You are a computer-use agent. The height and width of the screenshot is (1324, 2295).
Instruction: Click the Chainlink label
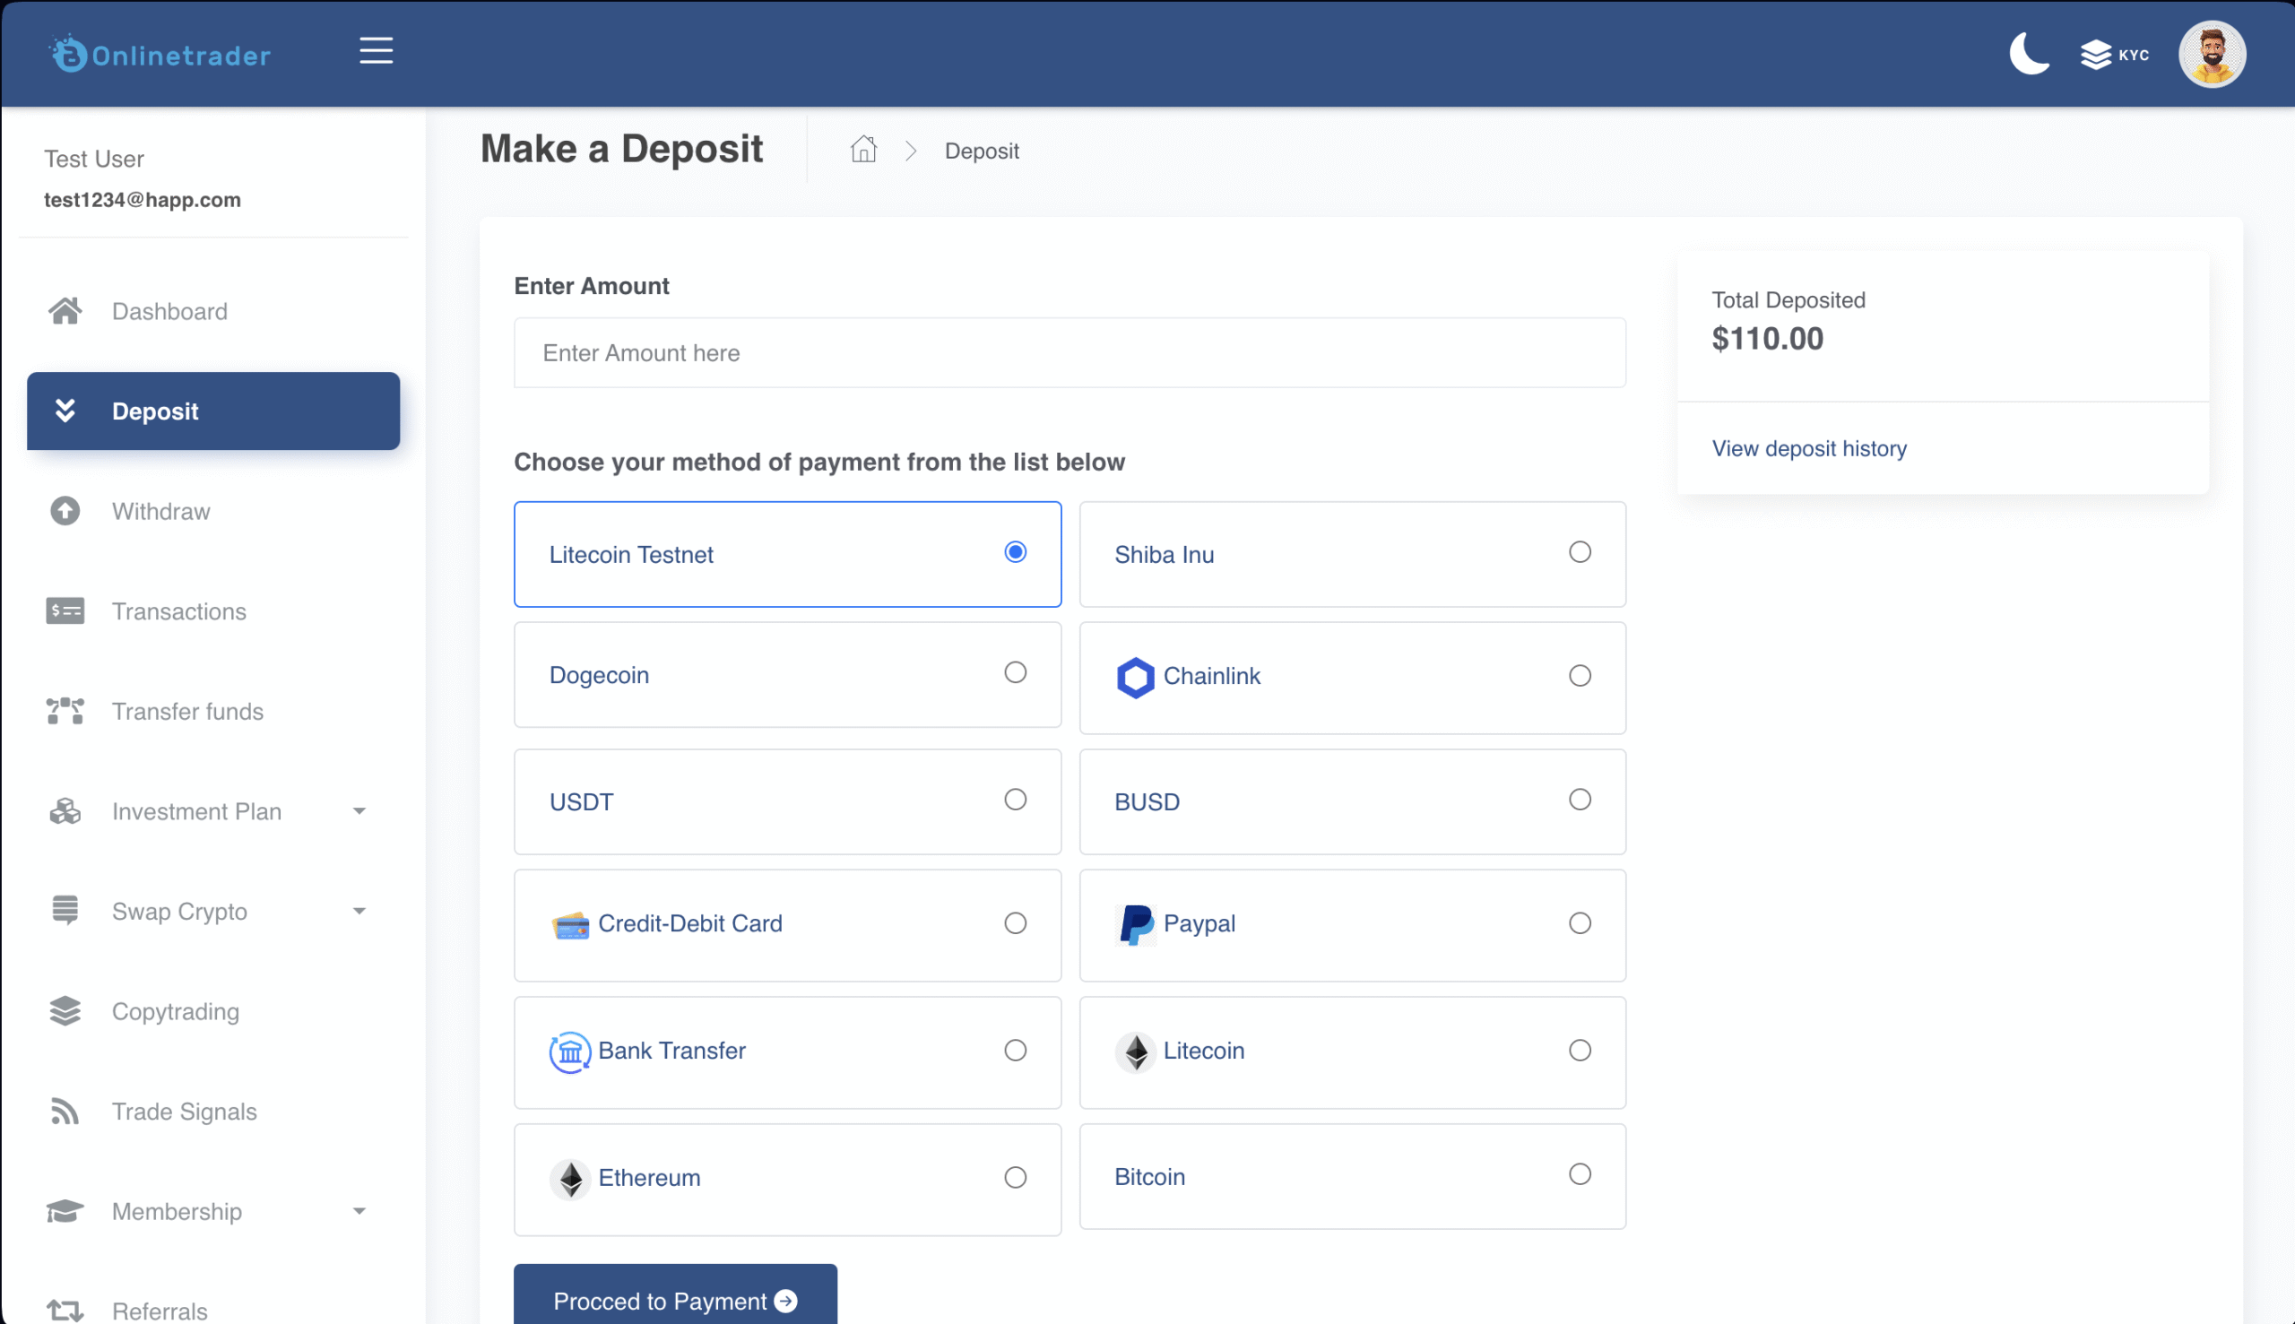point(1211,676)
